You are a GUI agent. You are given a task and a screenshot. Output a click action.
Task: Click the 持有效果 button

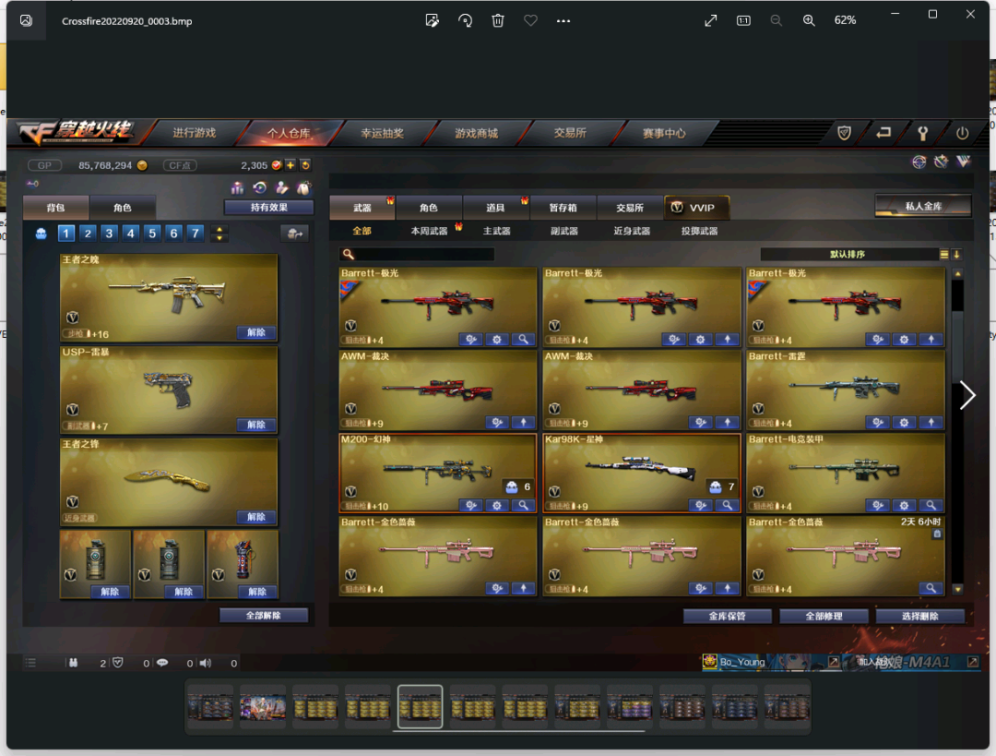(x=268, y=208)
